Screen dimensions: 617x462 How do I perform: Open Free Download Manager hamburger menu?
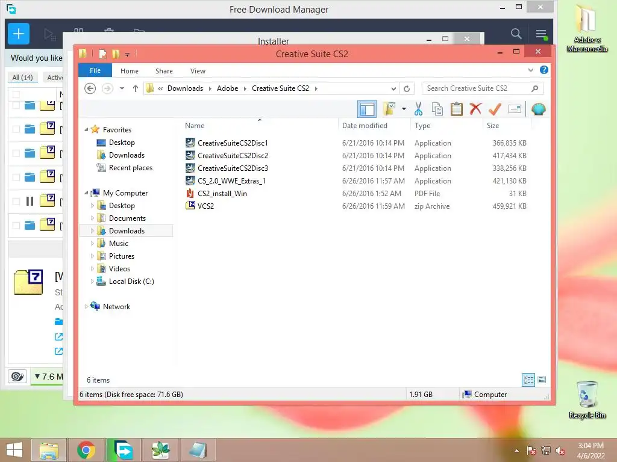pos(541,34)
